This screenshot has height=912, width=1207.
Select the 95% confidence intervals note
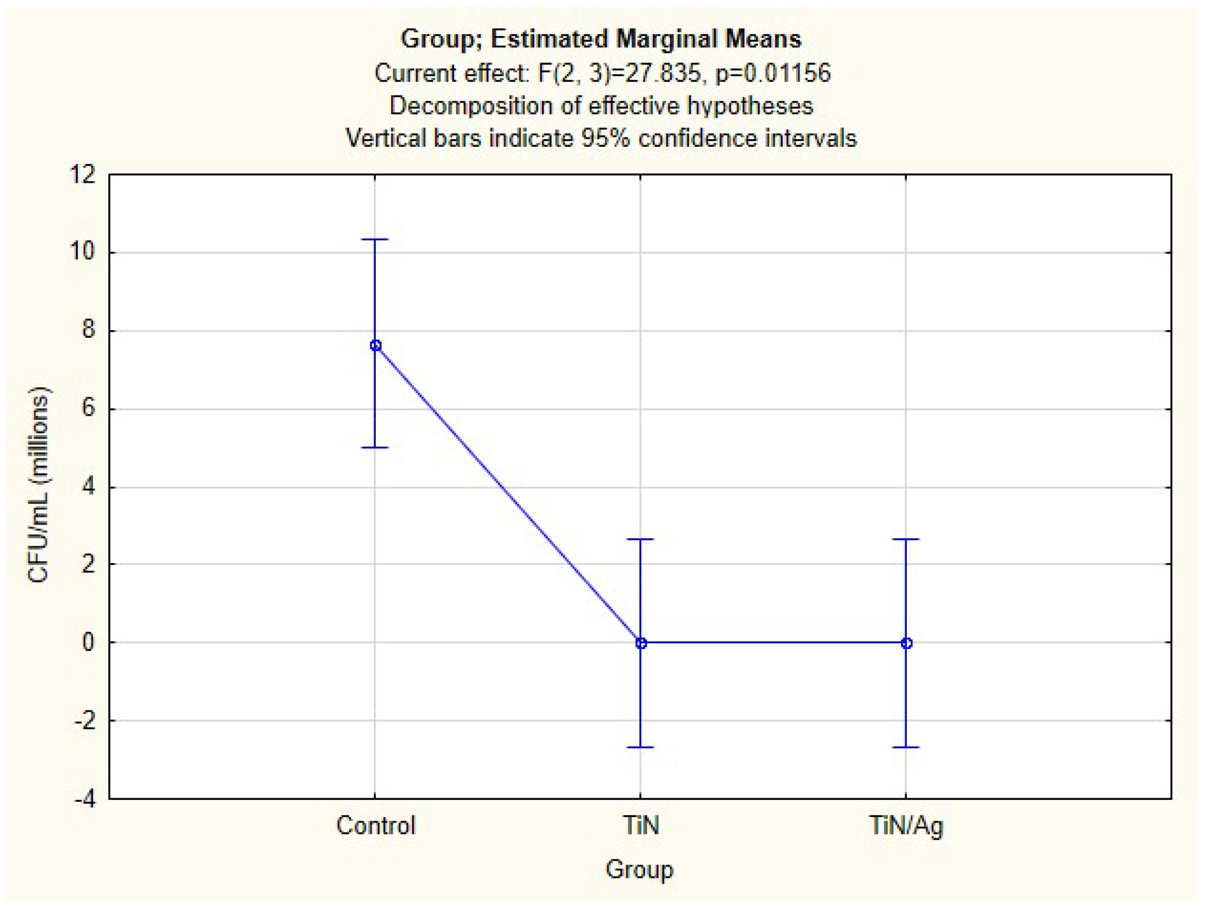[x=601, y=139]
